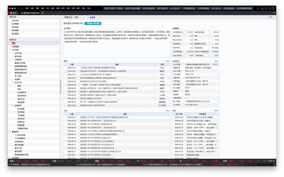Image resolution: width=284 pixels, height=177 pixels.
Task: Click the clock icon in status bar
Action: click(x=264, y=161)
